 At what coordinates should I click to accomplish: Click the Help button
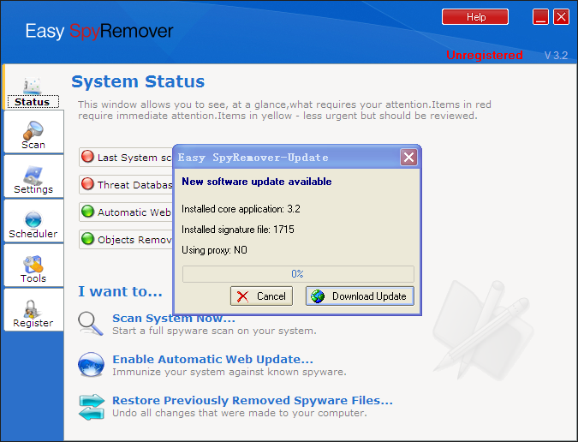click(476, 17)
